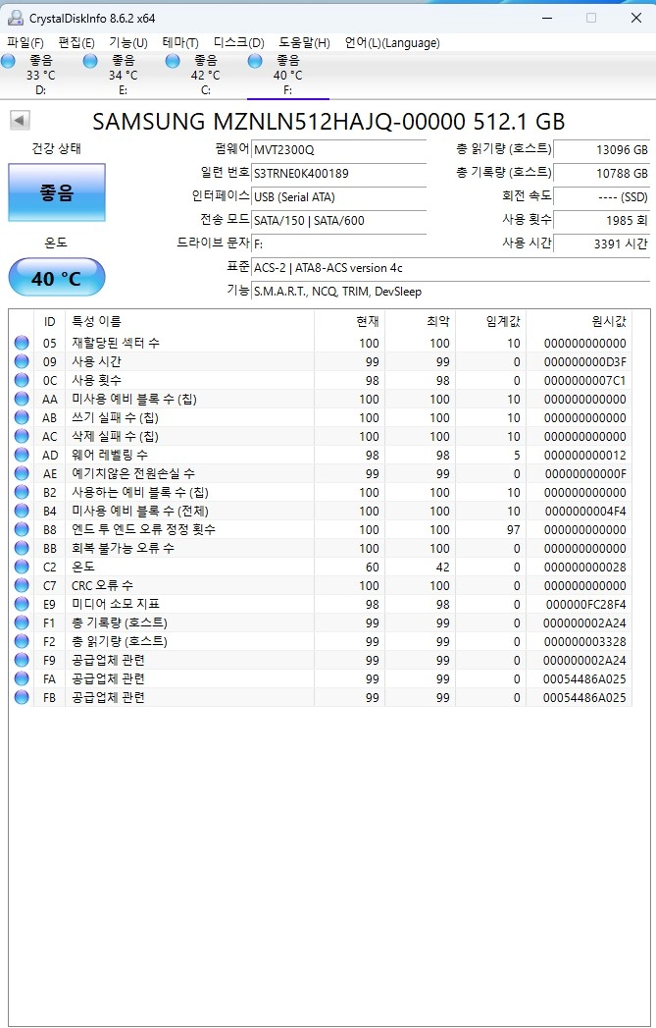656x1028 pixels.
Task: Click blue status orb for ID B2 row
Action: [22, 492]
